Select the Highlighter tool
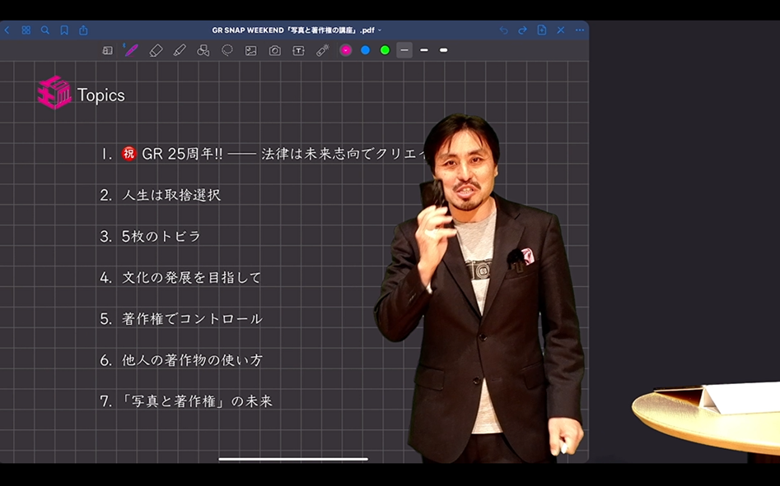 (180, 51)
